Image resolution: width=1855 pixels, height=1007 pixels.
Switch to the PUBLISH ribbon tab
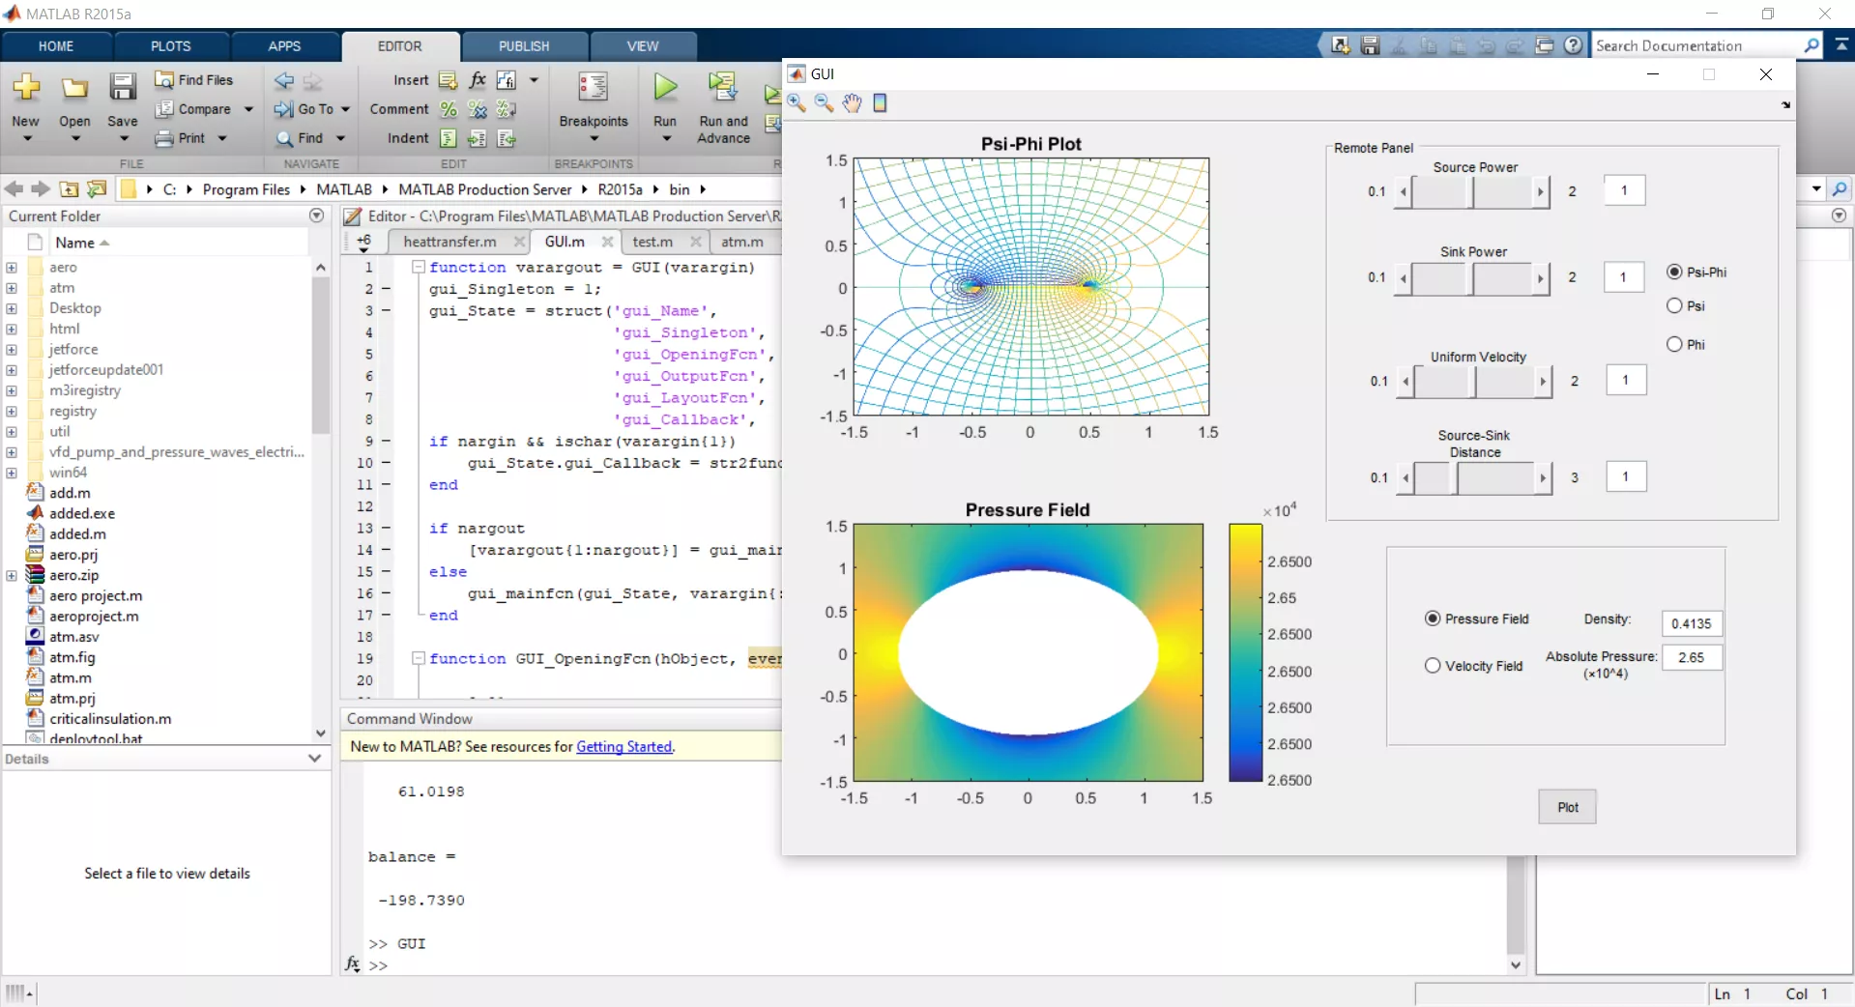pos(524,46)
